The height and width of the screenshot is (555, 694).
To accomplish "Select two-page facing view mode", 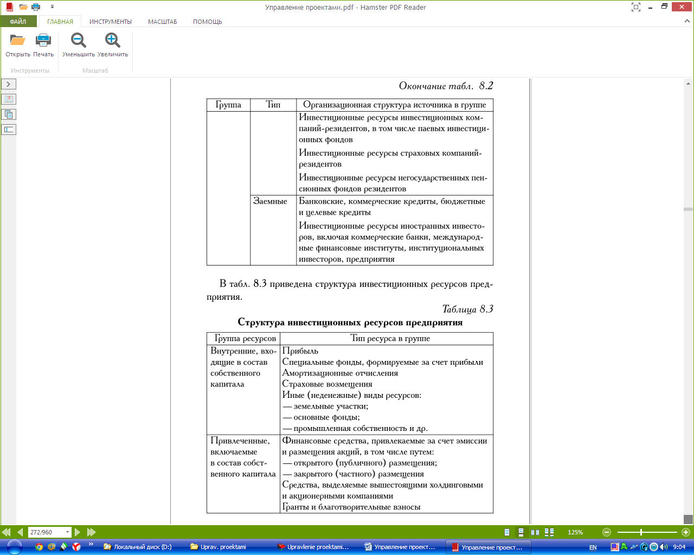I will pyautogui.click(x=535, y=532).
